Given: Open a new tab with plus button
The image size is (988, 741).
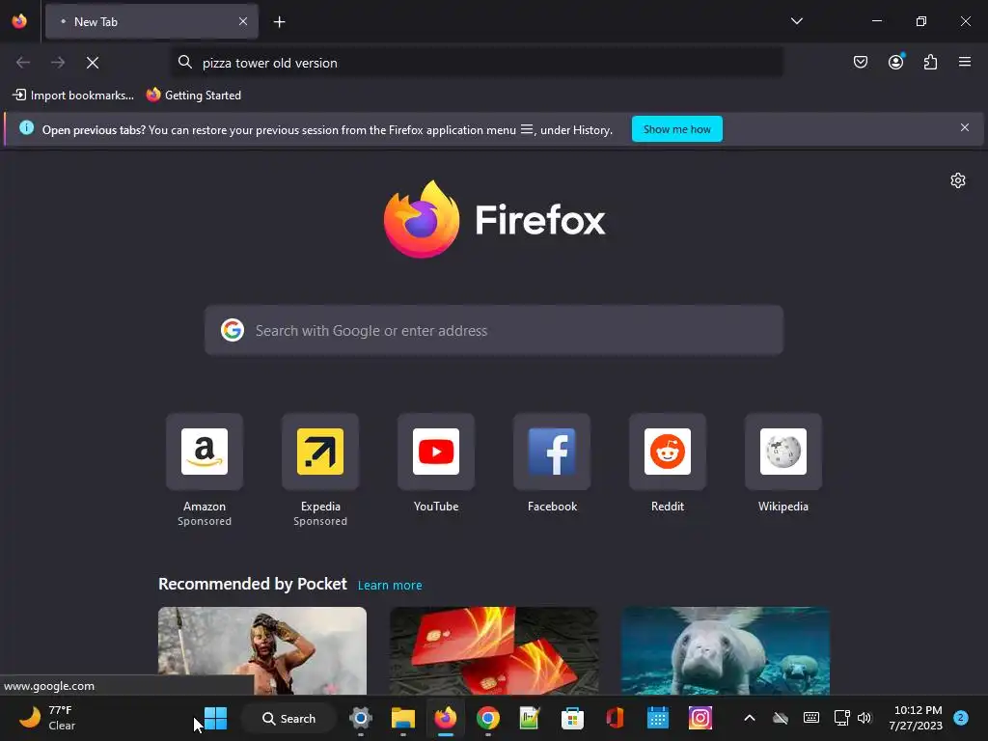Looking at the screenshot, I should [x=279, y=22].
